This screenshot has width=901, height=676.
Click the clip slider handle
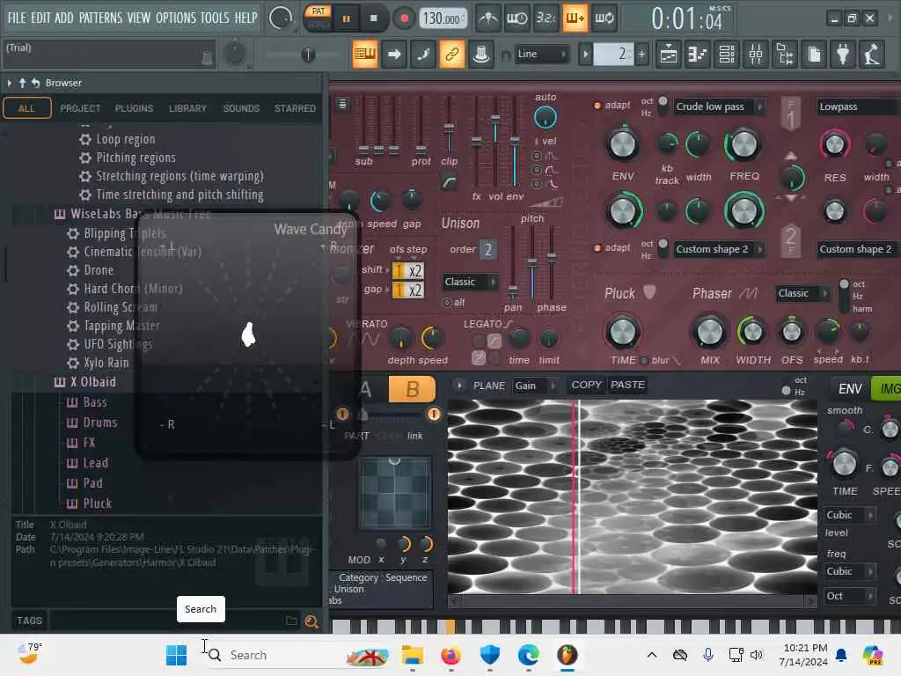[449, 128]
